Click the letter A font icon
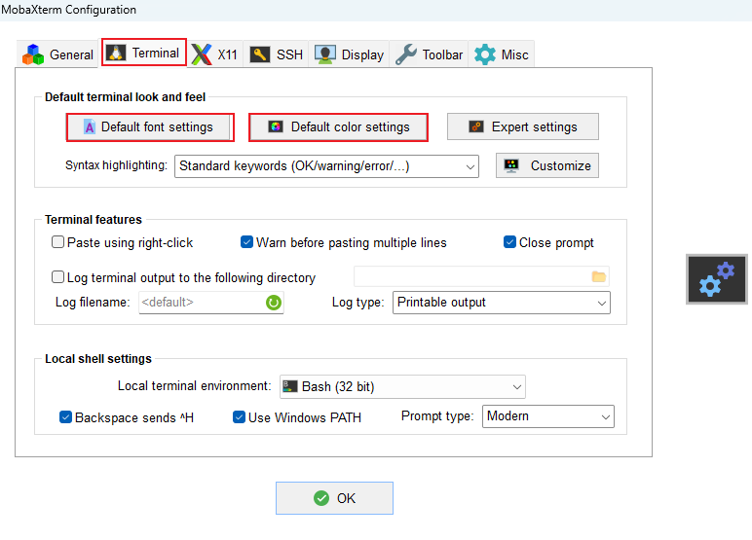 90,127
